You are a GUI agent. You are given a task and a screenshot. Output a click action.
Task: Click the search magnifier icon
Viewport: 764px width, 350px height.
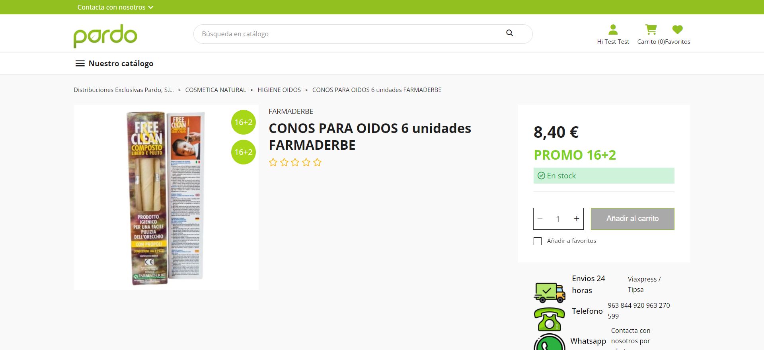(x=510, y=33)
